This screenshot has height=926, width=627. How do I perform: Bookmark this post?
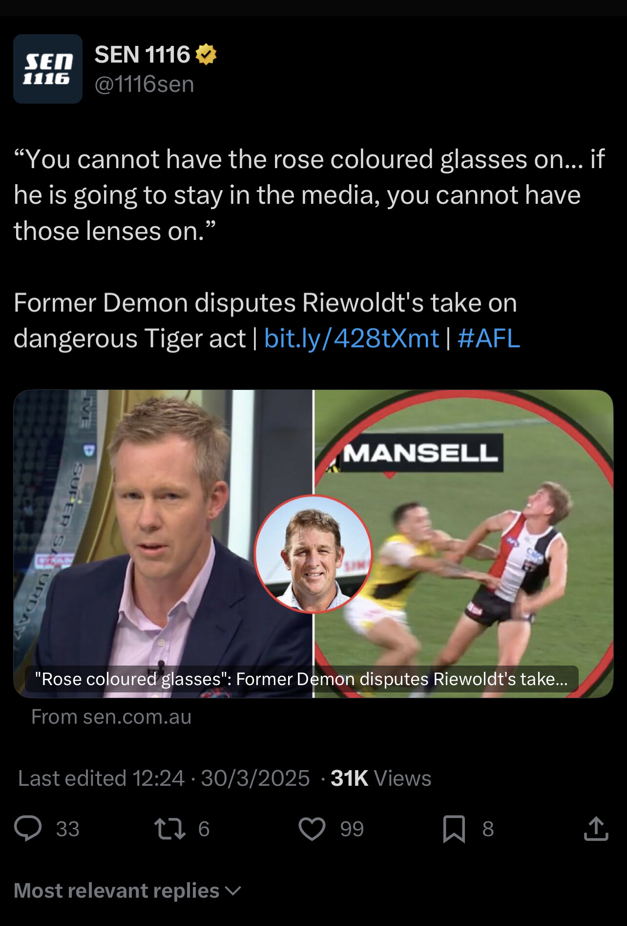coord(454,829)
